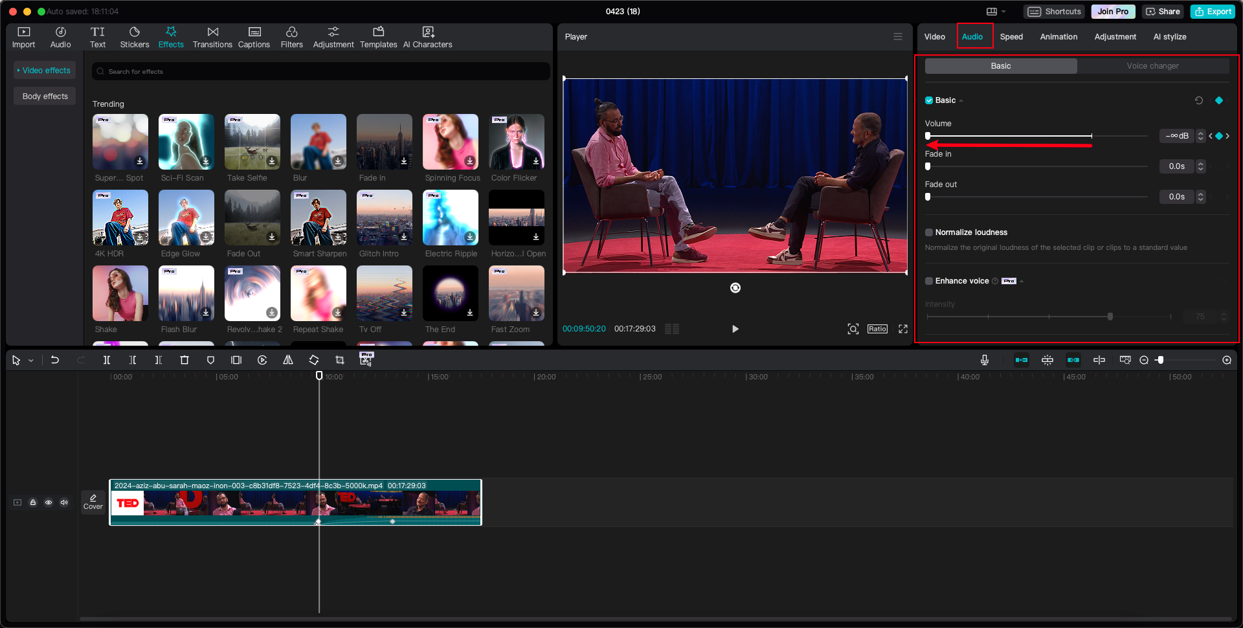Enable the Normalize loudness checkbox
The image size is (1243, 628).
point(929,232)
